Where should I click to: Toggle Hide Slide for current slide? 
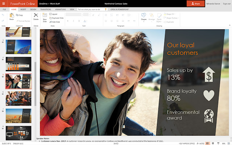click(x=54, y=22)
